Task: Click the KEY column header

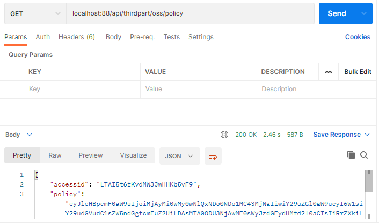Action: click(35, 72)
